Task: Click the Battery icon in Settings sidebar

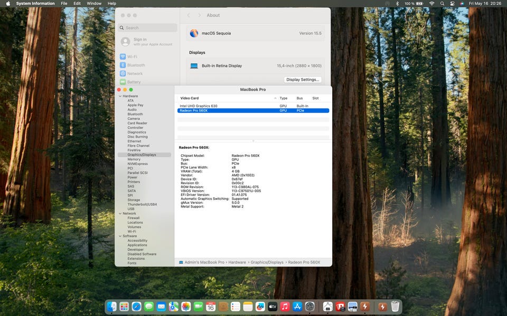Action: pos(123,82)
